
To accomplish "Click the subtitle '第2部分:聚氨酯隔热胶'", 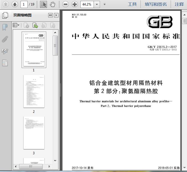I will tap(126, 91).
